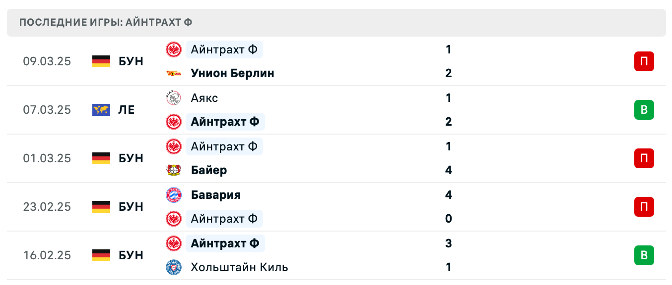Viewport: 672px width, 285px height.
Task: Click the Eintracht Frankfurt club crest beside Union Berlin match
Action: tap(173, 49)
